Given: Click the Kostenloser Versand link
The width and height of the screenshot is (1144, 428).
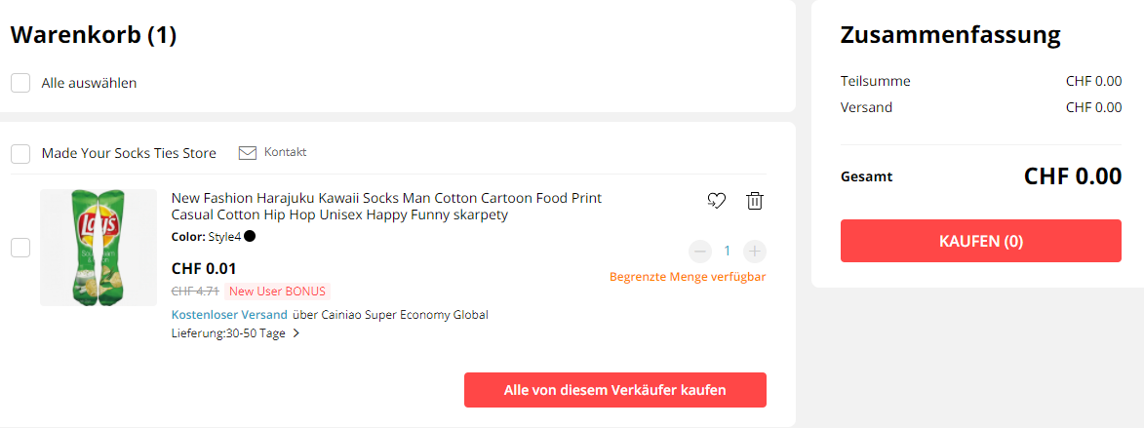Looking at the screenshot, I should point(229,315).
